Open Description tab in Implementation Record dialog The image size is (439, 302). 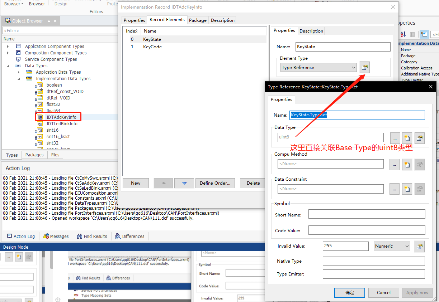[x=223, y=20]
